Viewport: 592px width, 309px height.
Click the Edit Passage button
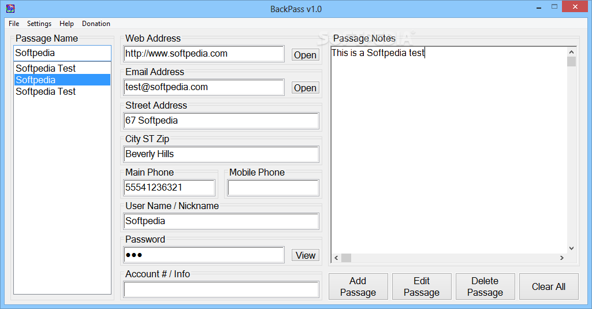click(422, 286)
